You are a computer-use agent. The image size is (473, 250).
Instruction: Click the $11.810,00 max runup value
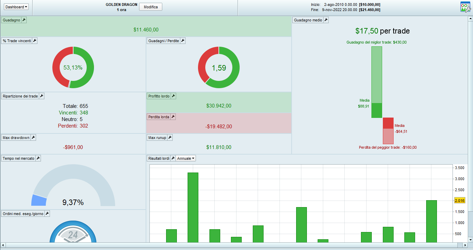point(218,147)
